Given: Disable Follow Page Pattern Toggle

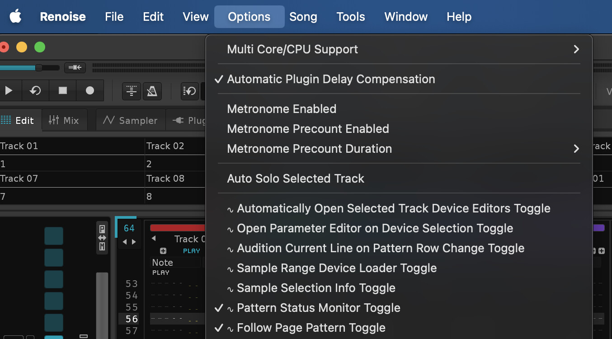Looking at the screenshot, I should (311, 328).
